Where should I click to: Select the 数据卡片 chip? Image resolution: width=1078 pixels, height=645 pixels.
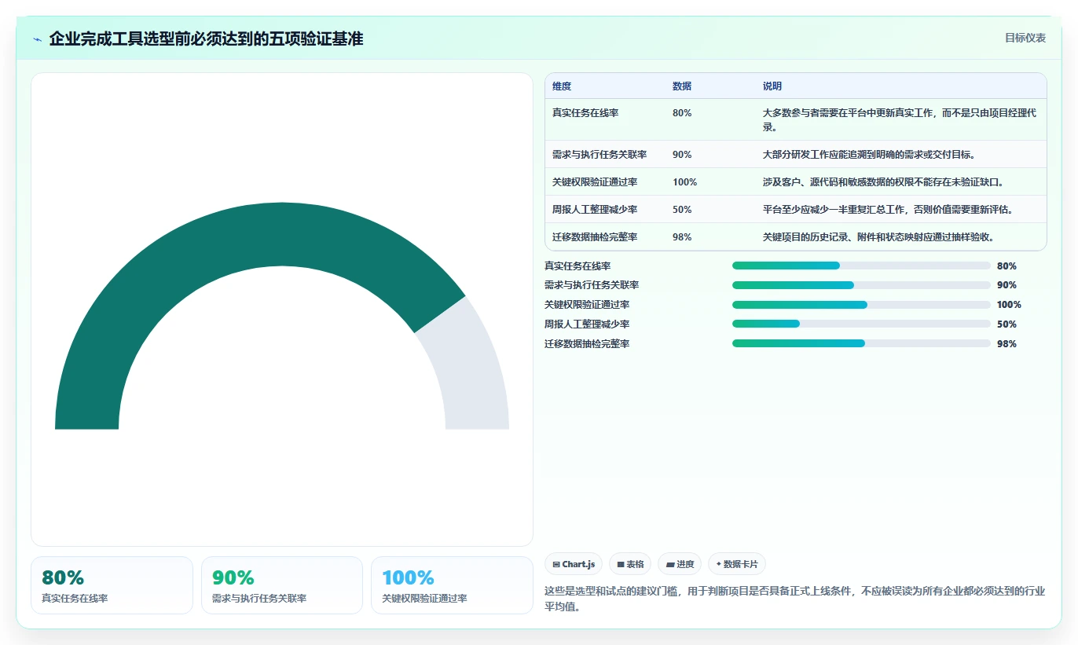click(x=737, y=564)
